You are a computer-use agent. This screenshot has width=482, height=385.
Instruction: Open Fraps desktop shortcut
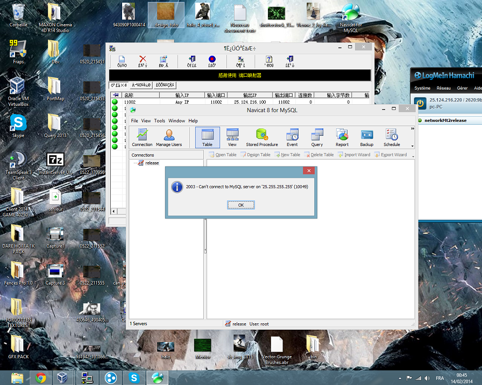tap(18, 52)
